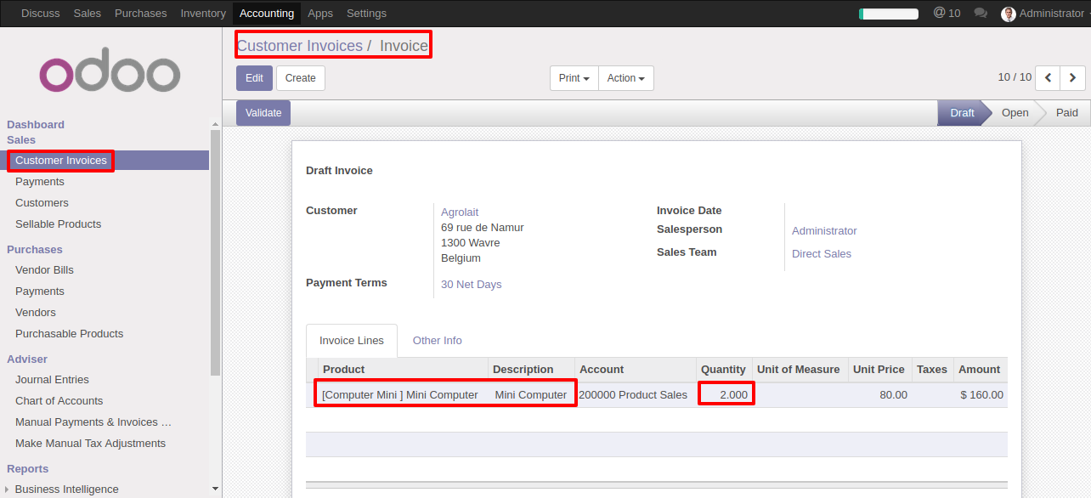
Task: Open the Print dropdown
Action: [x=574, y=78]
